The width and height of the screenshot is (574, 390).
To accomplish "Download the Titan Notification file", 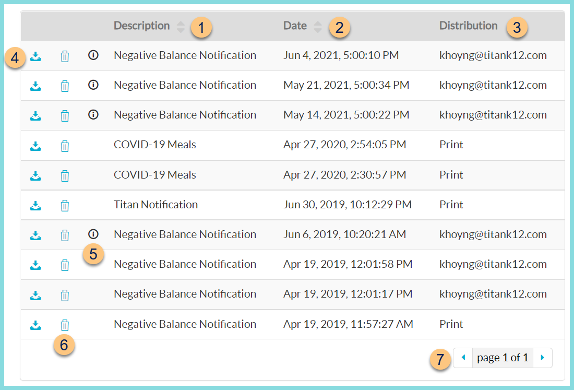I will (x=35, y=205).
